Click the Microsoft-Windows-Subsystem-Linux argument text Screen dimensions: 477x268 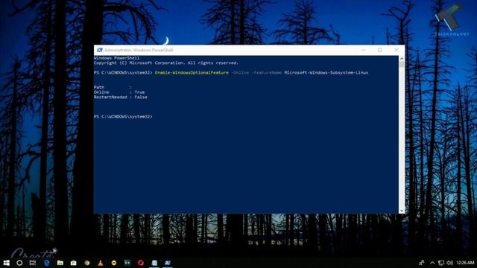click(326, 73)
